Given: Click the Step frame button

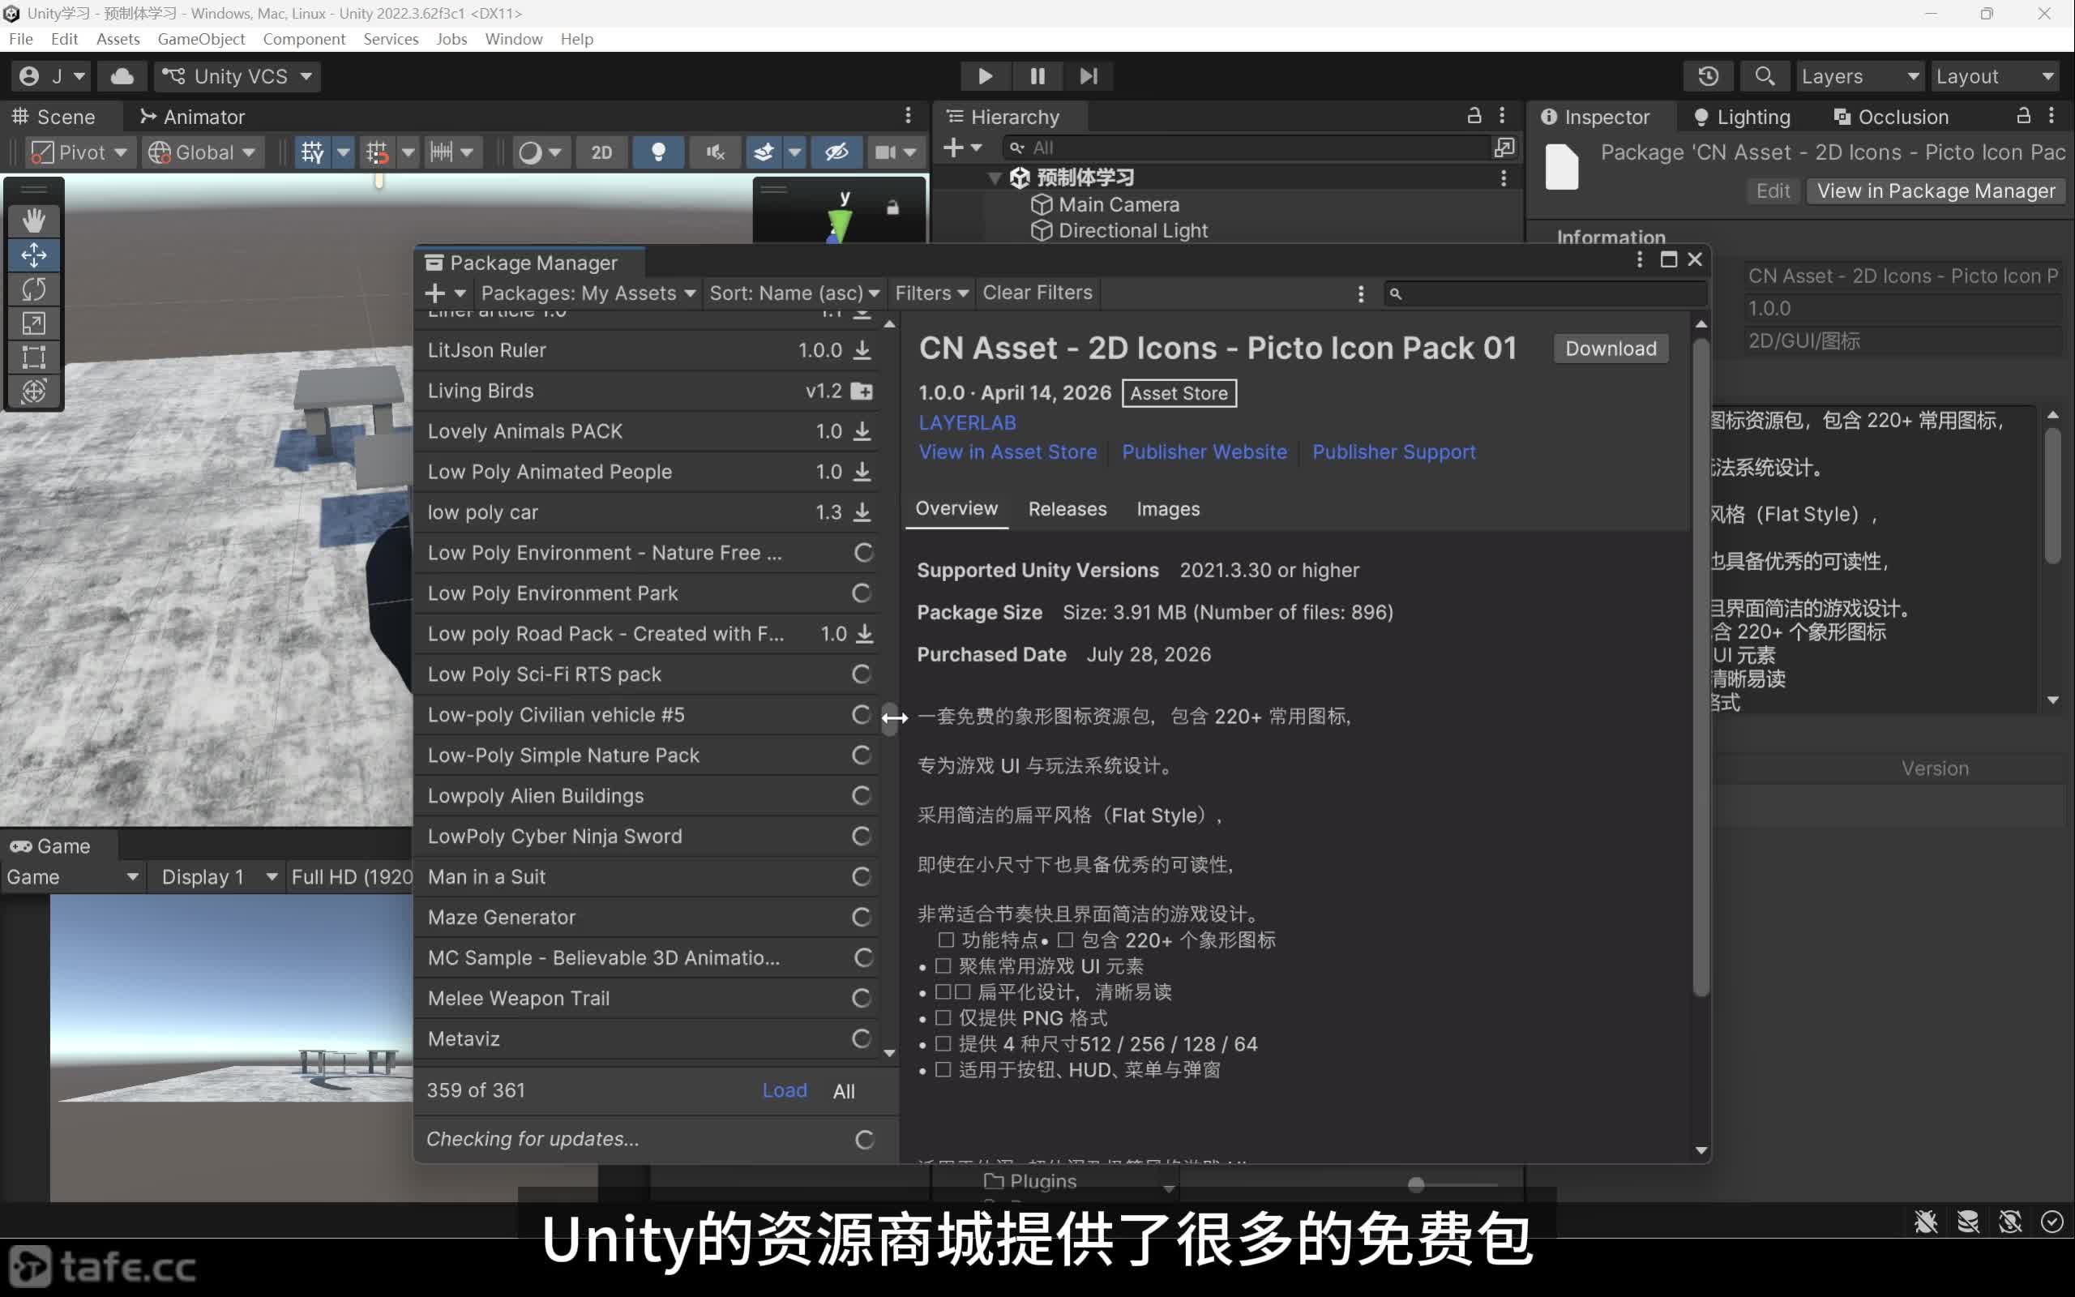Looking at the screenshot, I should pos(1088,76).
